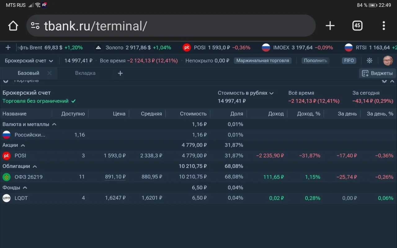The width and height of the screenshot is (397, 248).
Task: Add instrument with plus before Brent ticker
Action: (x=8, y=47)
